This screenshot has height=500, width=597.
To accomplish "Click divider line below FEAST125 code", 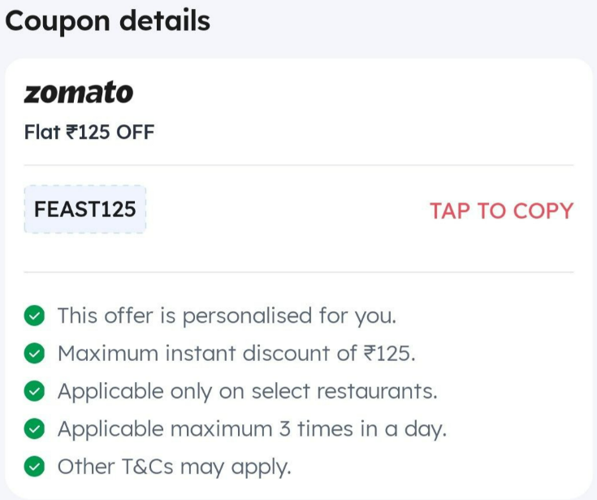I will (x=299, y=272).
